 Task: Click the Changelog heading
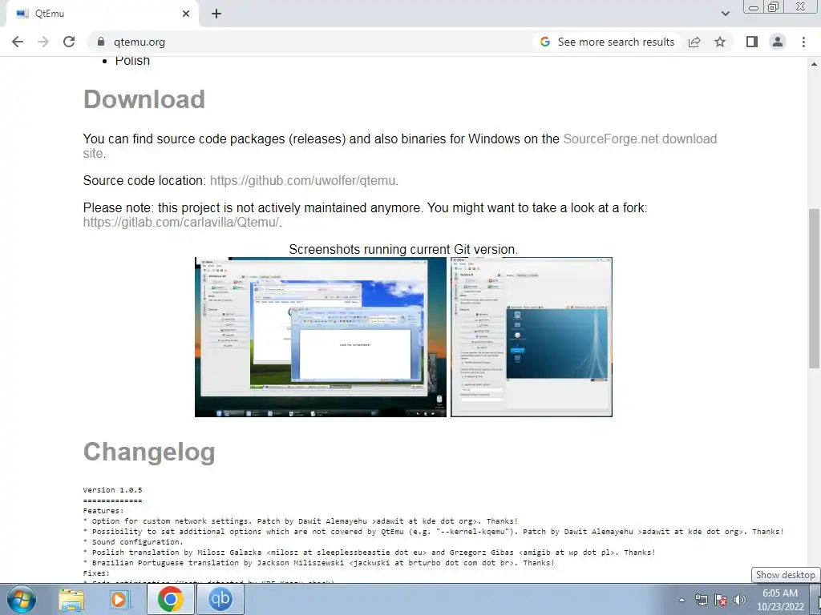pyautogui.click(x=149, y=452)
